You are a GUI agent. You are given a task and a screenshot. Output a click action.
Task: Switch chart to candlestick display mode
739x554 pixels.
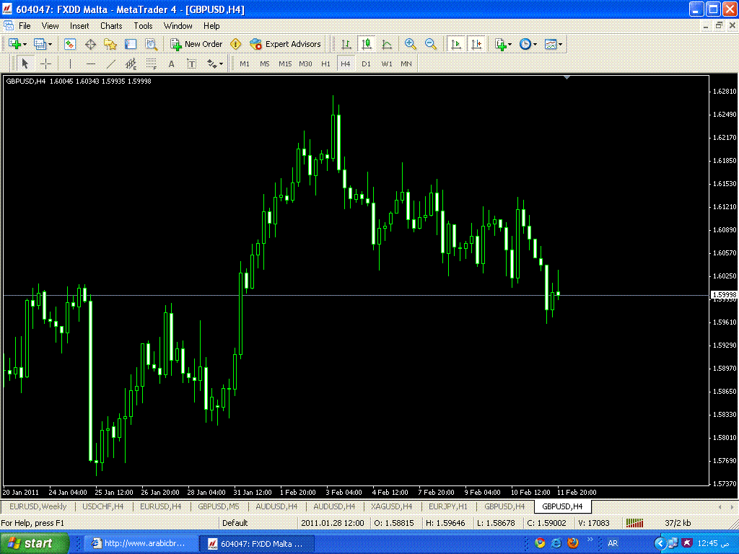367,44
